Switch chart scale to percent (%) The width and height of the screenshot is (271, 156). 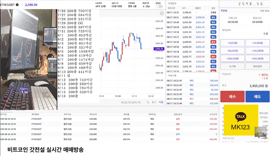point(148,102)
